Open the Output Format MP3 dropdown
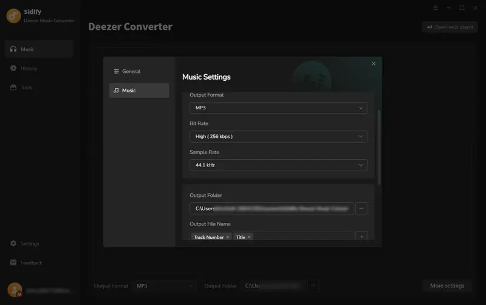The height and width of the screenshot is (305, 486). pyautogui.click(x=278, y=108)
